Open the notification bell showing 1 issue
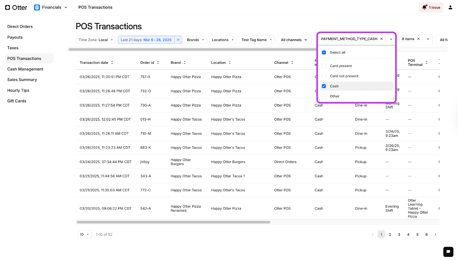This screenshot has width=458, height=260. click(431, 7)
